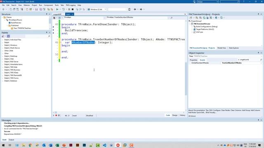Image resolution: width=264 pixels, height=148 pixels.
Task: Click the red record macro button
Action: [x=56, y=116]
